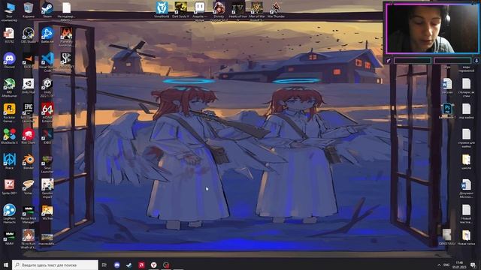Open the Photoshop PSD file icon
Viewport: 481px width, 270px height.
click(x=447, y=111)
